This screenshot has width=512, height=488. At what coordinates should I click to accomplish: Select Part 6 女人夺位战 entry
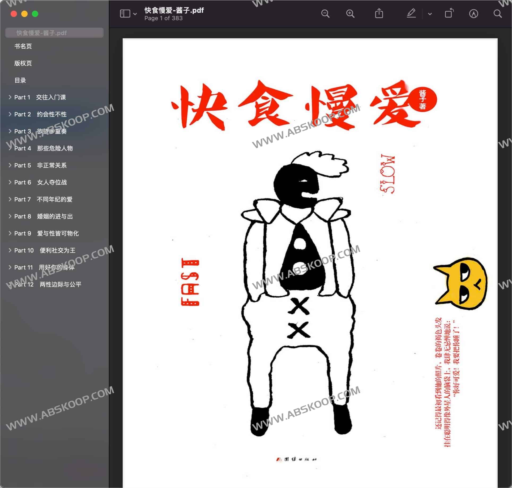40,182
